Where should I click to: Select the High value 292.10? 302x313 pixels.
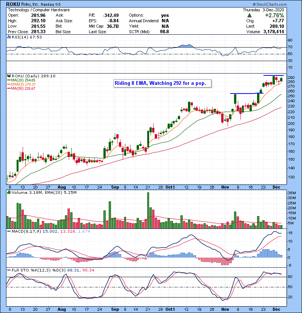click(x=38, y=21)
